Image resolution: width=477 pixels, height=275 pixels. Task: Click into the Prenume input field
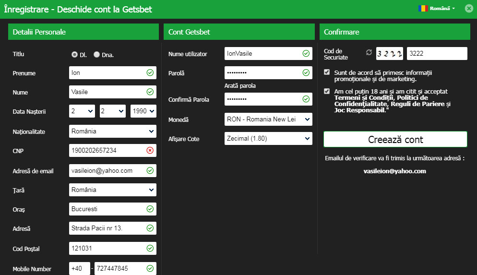113,72
